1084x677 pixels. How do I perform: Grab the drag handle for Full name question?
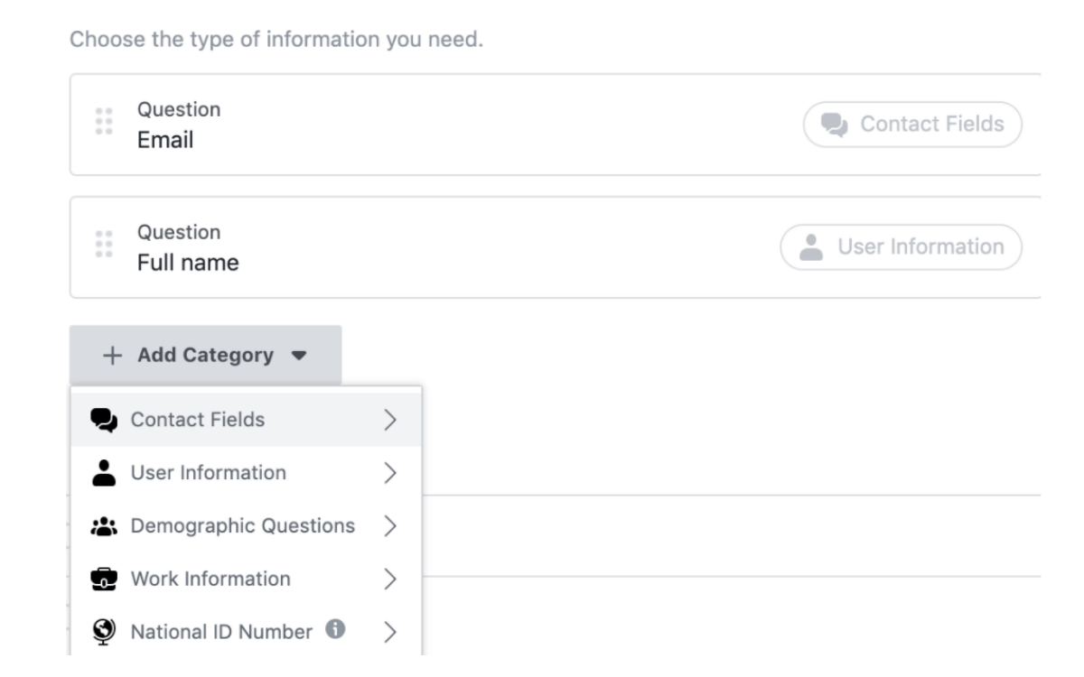click(x=103, y=245)
